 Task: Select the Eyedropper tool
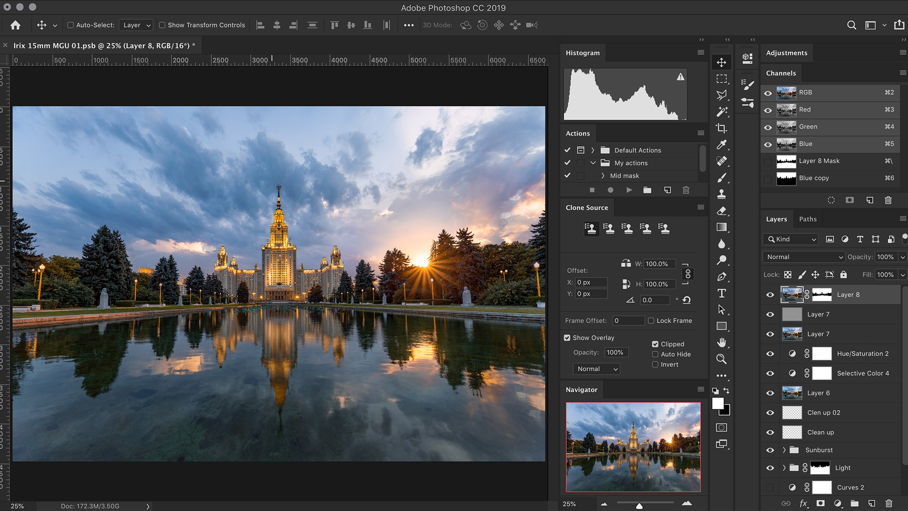(721, 145)
